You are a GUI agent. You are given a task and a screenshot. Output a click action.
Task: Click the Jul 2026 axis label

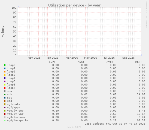tap(109, 58)
